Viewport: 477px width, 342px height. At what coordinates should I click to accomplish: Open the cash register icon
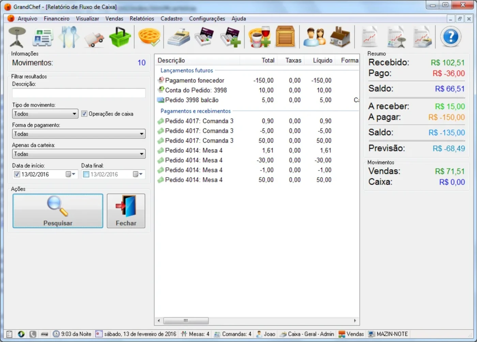179,37
